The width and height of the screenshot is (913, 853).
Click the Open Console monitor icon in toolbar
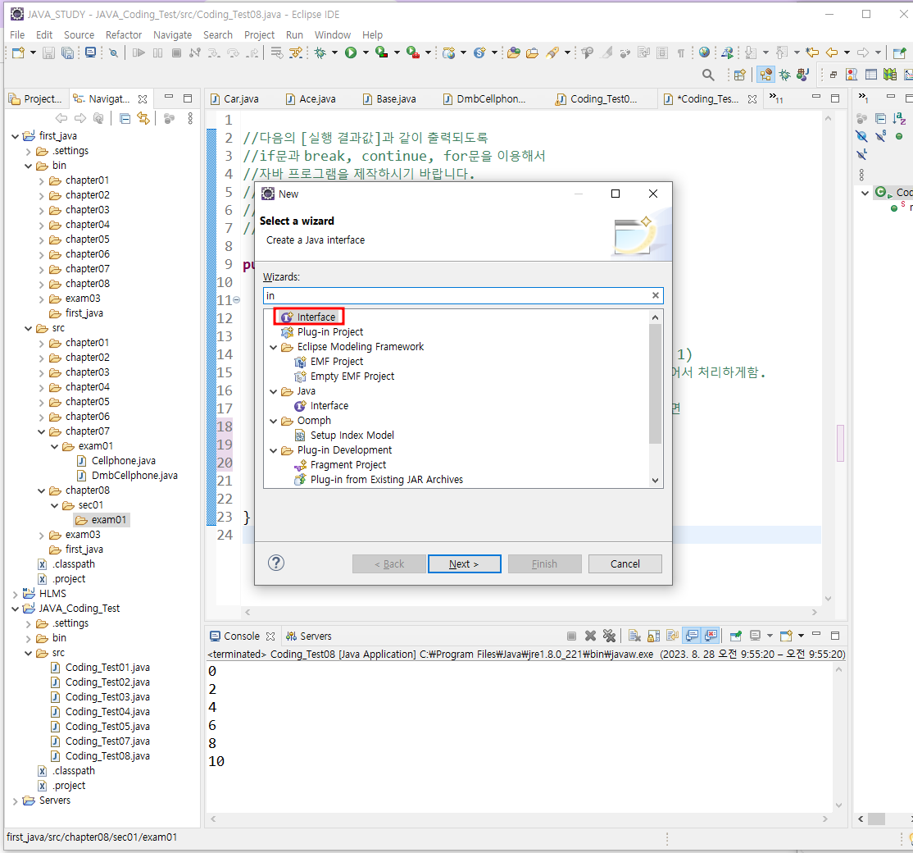(91, 53)
